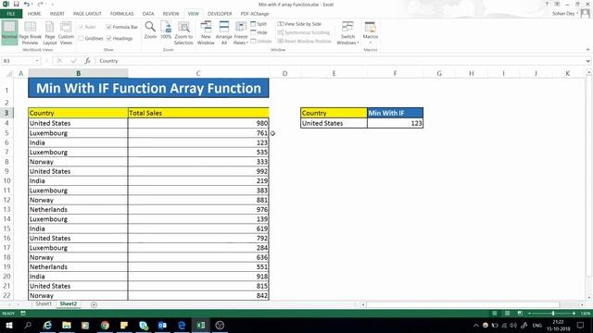Click the Undo arrow

tap(27, 4)
